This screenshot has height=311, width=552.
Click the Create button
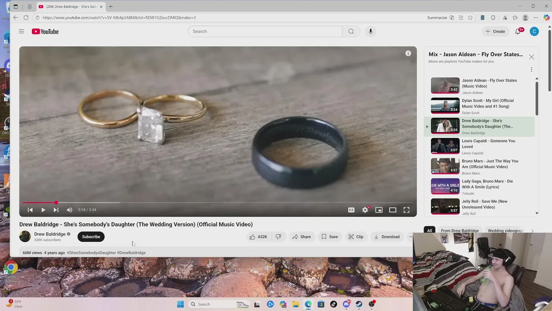[495, 31]
